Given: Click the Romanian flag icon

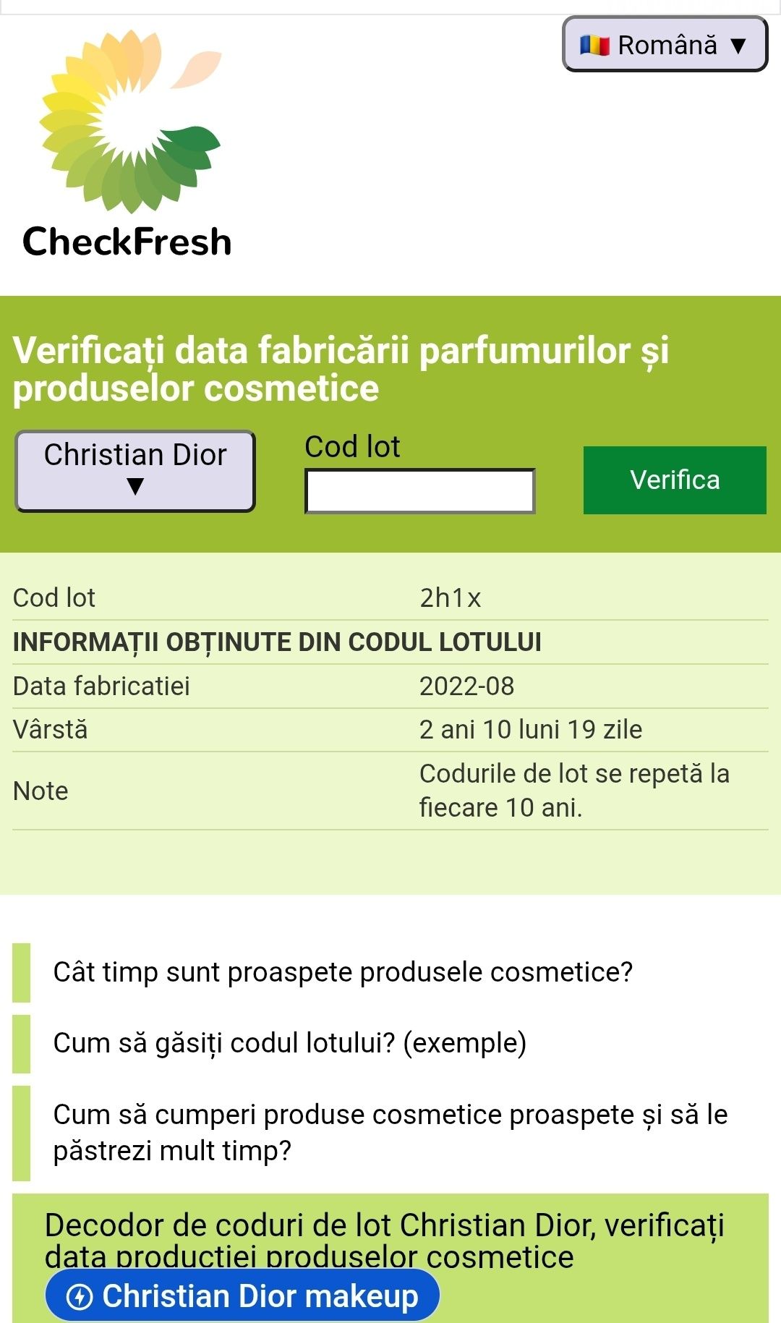Looking at the screenshot, I should click(x=594, y=45).
